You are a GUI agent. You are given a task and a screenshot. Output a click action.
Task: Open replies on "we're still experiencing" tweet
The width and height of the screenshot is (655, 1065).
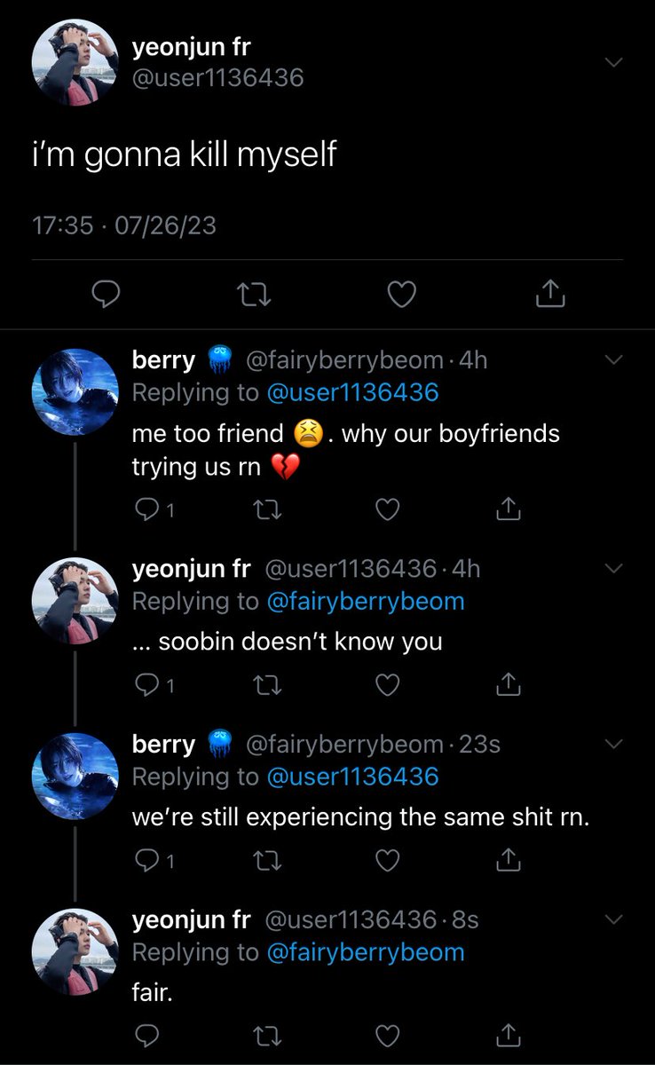click(x=154, y=860)
